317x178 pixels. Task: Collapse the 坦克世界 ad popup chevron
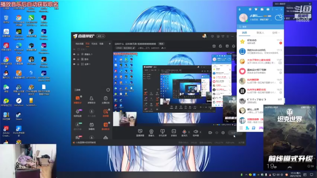290,167
